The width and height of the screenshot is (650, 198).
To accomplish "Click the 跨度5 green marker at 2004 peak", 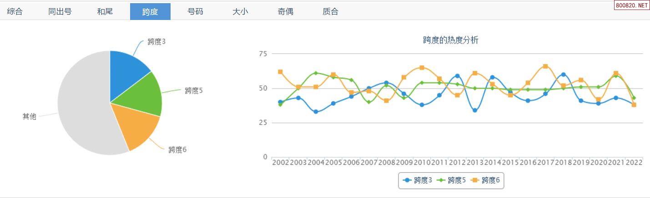I will (x=316, y=73).
